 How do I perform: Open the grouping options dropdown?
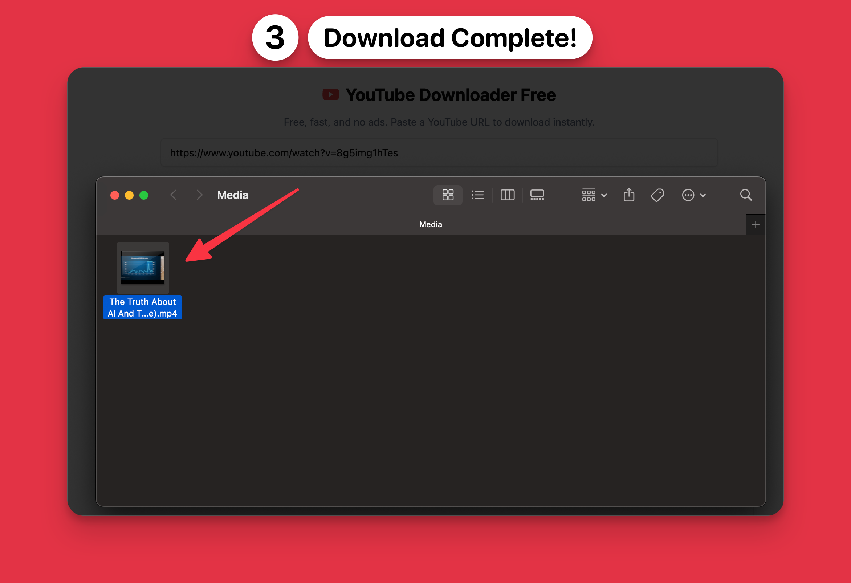click(x=593, y=195)
